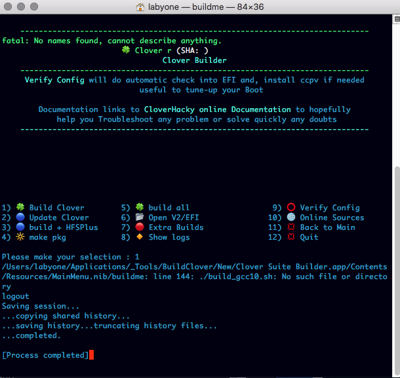Click the home icon in the title bar

coord(140,7)
